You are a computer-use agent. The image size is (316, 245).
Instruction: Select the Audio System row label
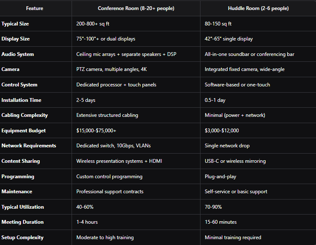18,54
